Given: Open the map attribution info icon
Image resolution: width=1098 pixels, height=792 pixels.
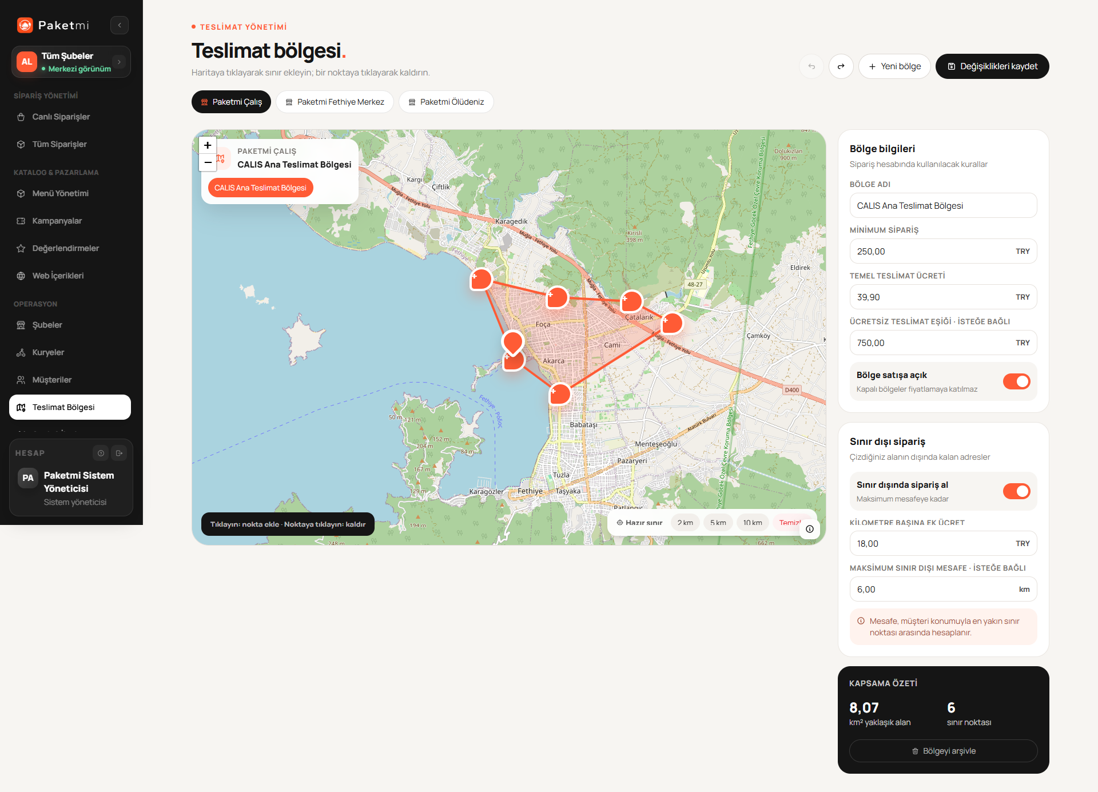Looking at the screenshot, I should tap(810, 529).
